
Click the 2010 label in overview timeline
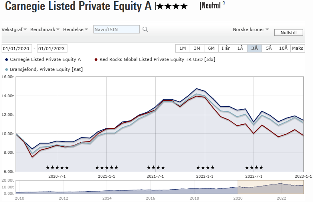coord(19,198)
